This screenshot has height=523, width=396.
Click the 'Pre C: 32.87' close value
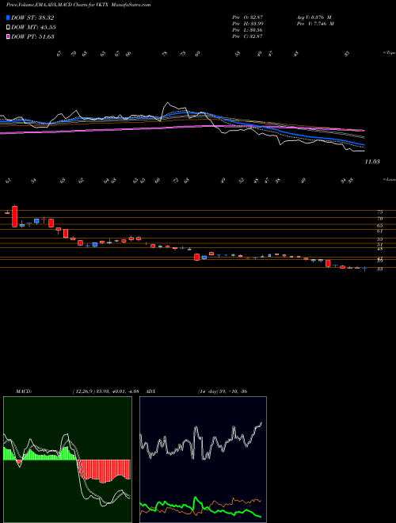tap(248, 36)
